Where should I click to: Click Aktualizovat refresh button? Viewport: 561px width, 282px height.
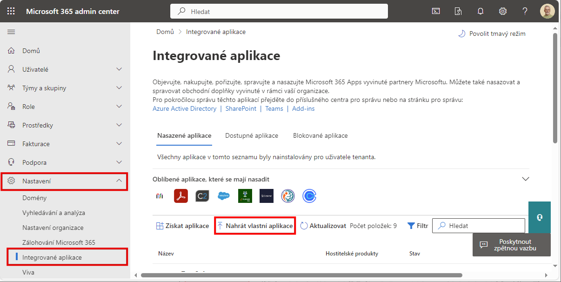click(x=323, y=226)
